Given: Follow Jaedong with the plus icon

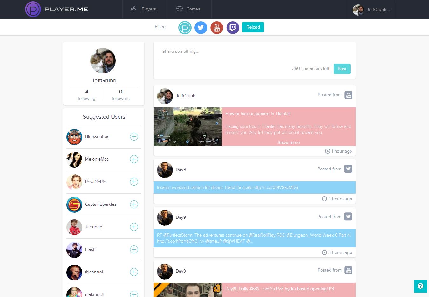Looking at the screenshot, I should point(134,227).
